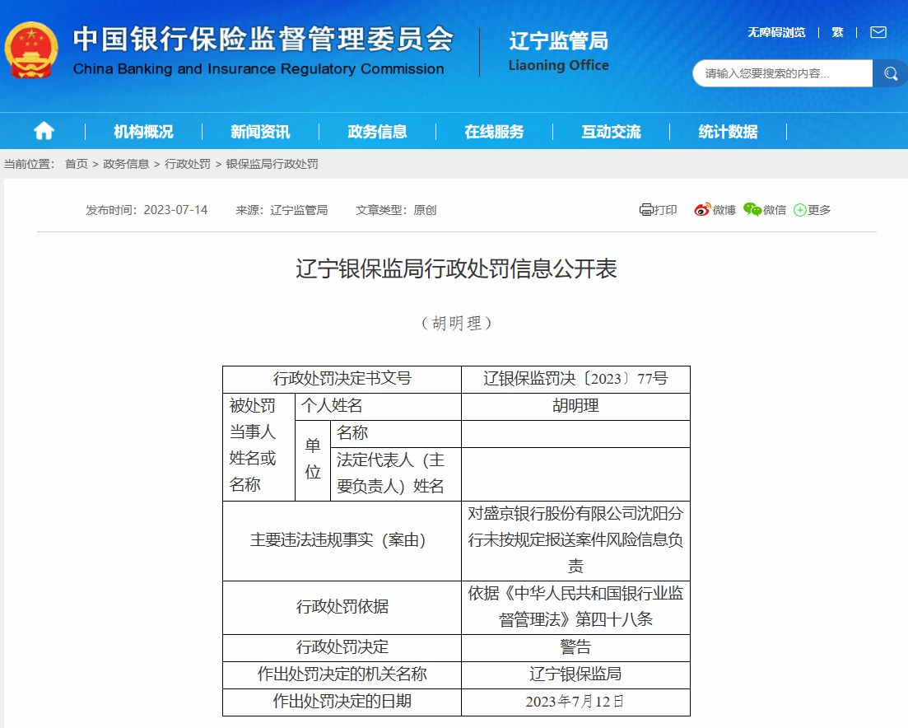
Task: Click 作出处罚决定的机关名称 cell
Action: (x=342, y=674)
